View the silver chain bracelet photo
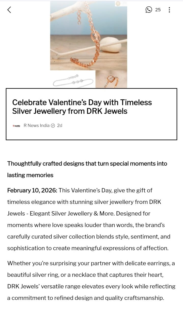183x318 pixels. click(72, 79)
